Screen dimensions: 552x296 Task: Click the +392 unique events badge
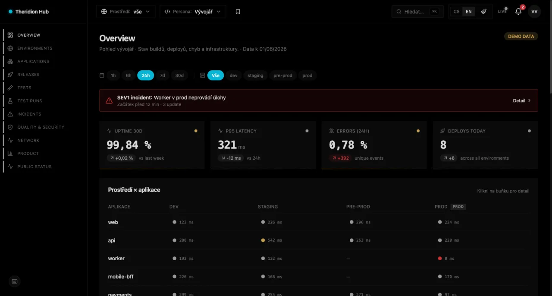click(x=340, y=158)
